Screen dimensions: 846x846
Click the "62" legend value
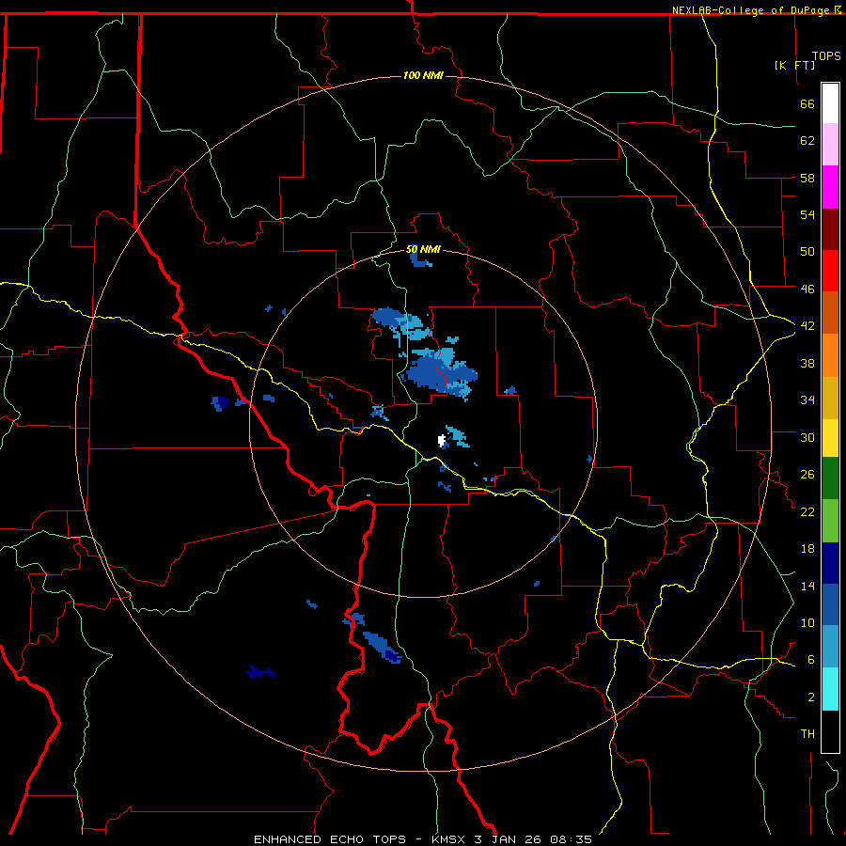click(x=807, y=141)
